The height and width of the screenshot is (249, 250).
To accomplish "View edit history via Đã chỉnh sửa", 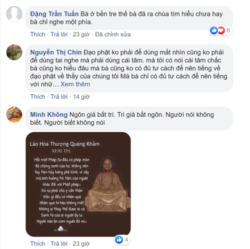I will 113,34.
